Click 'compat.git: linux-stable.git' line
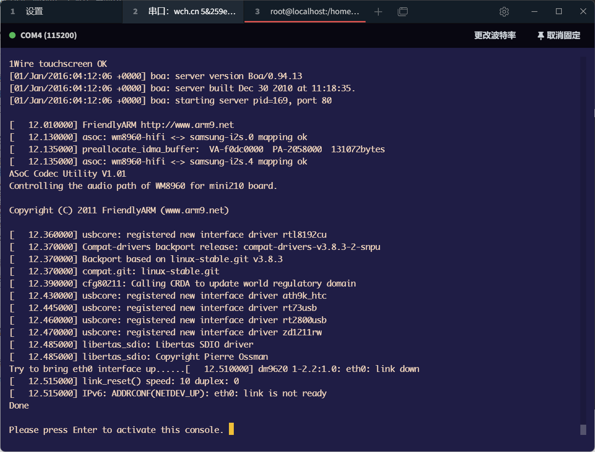This screenshot has width=595, height=452. tap(114, 271)
